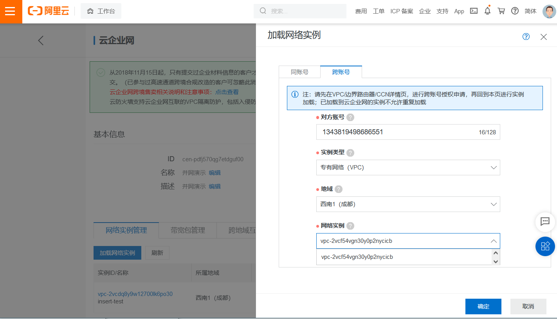Open the 支持 menu

442,11
